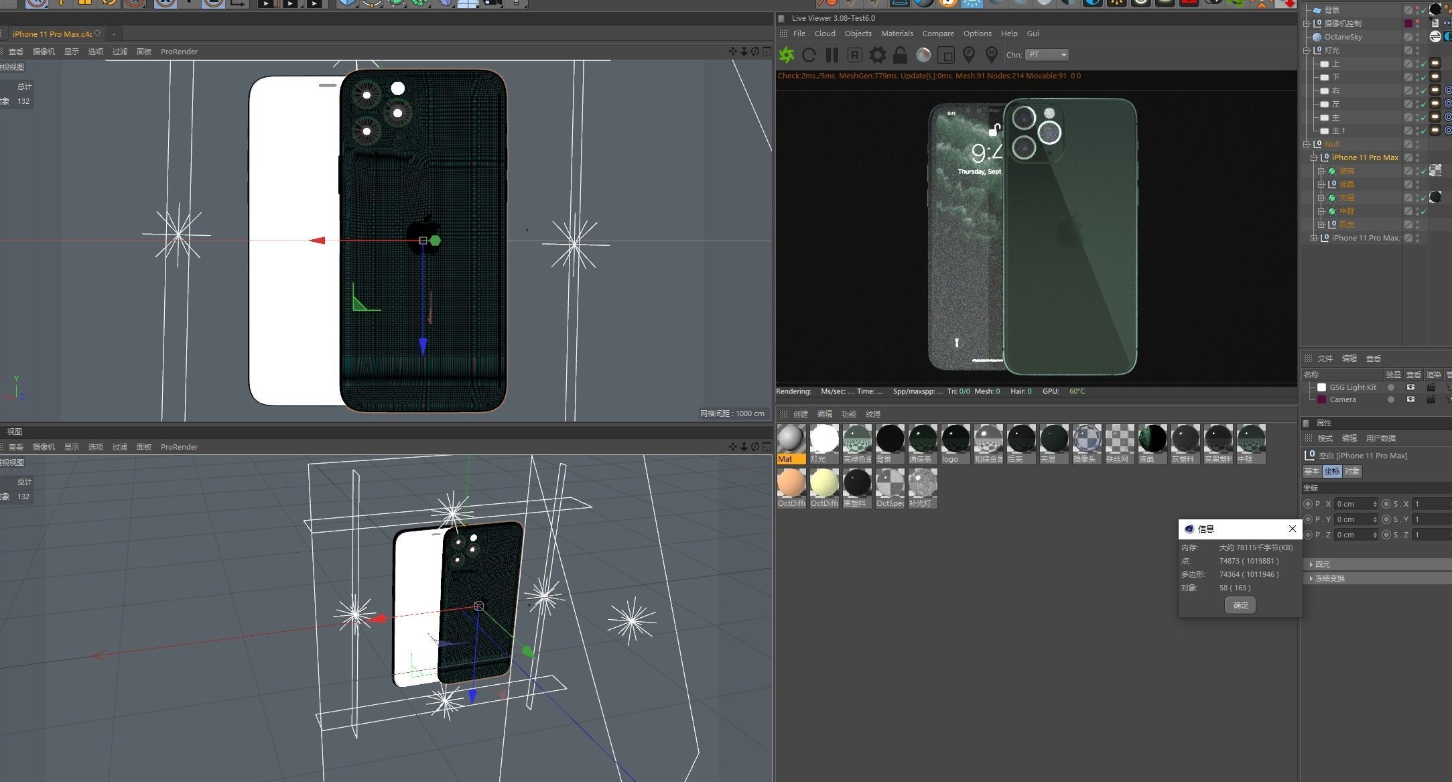The height and width of the screenshot is (782, 1452).
Task: Select the focus picker F pin icon
Action: pyautogui.click(x=969, y=55)
